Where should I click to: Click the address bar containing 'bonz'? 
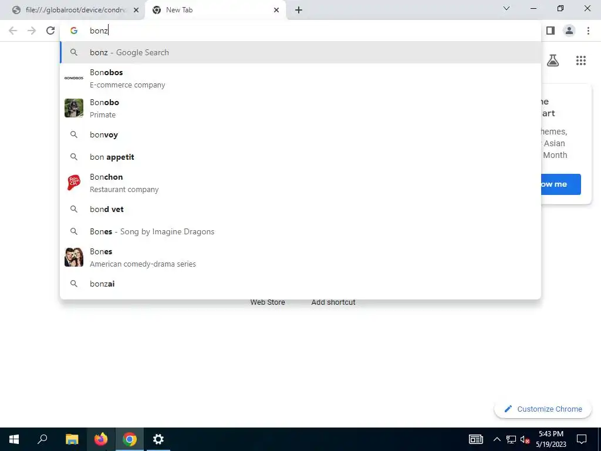click(300, 31)
